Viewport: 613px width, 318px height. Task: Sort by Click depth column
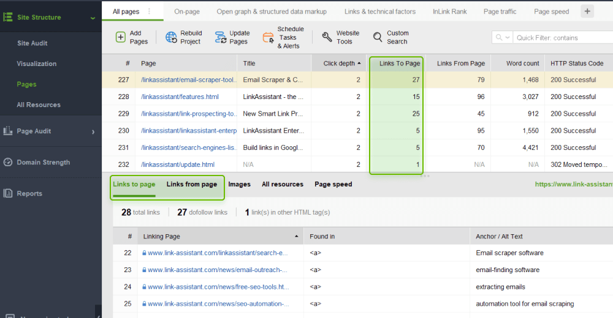click(x=338, y=63)
